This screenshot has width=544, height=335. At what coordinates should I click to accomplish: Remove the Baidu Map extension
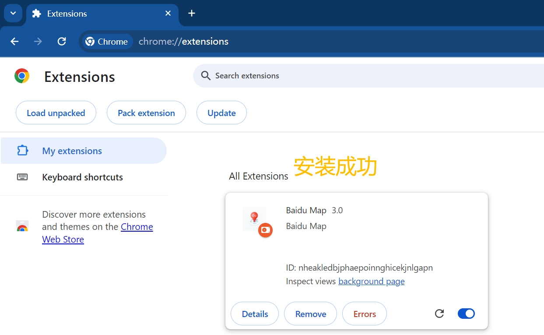click(311, 314)
